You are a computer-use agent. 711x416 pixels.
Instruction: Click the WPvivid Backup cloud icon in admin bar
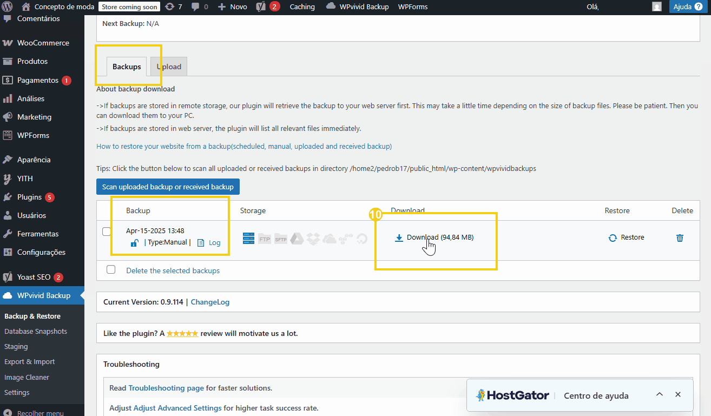point(331,6)
